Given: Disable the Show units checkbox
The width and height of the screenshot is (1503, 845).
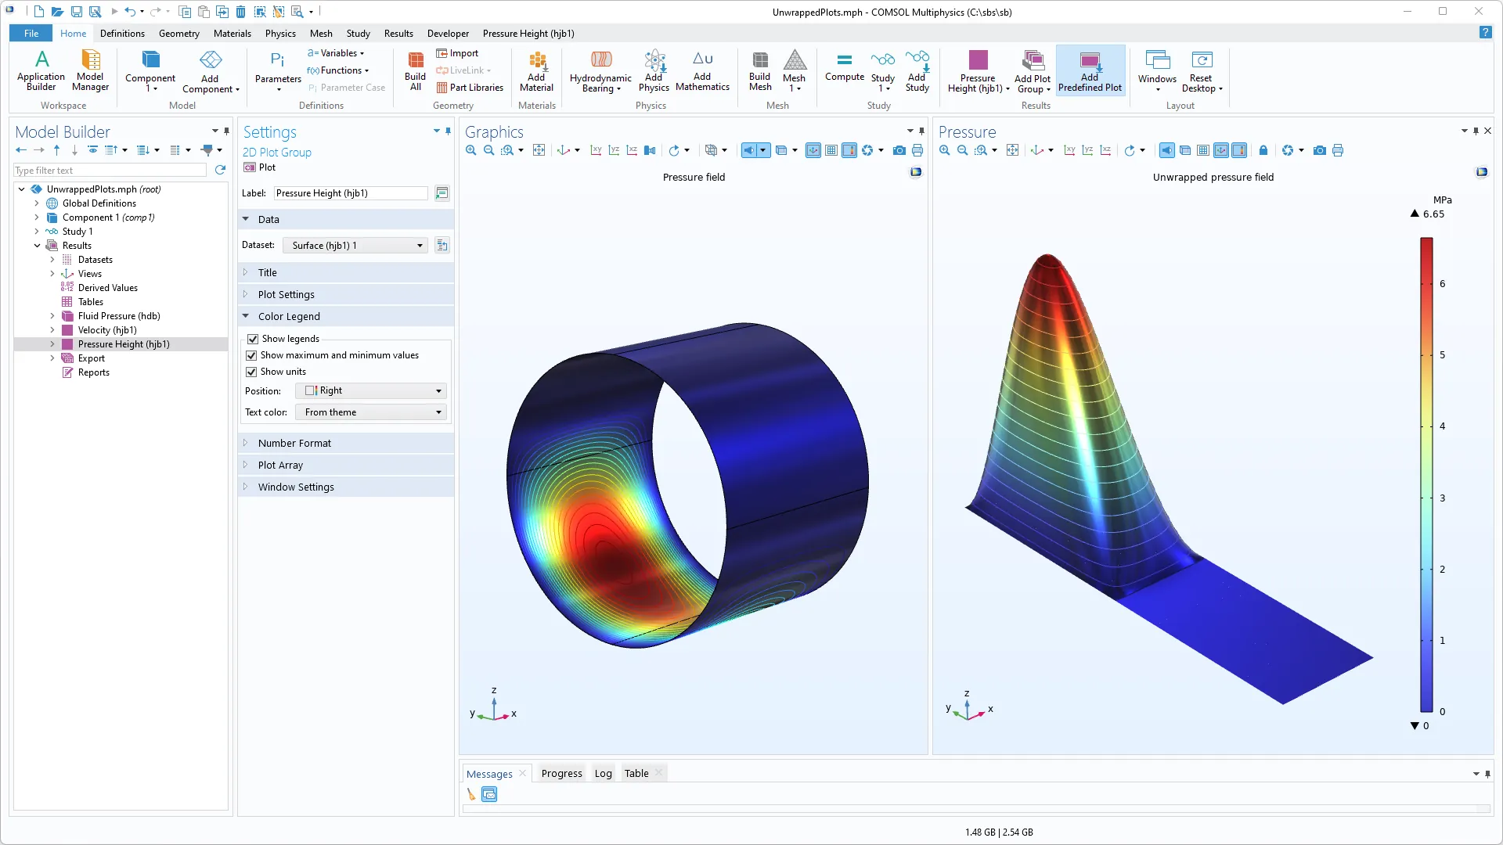Looking at the screenshot, I should click(252, 372).
